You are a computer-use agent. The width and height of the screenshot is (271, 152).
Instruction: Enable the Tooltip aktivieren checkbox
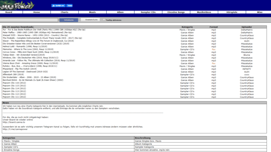104,20
